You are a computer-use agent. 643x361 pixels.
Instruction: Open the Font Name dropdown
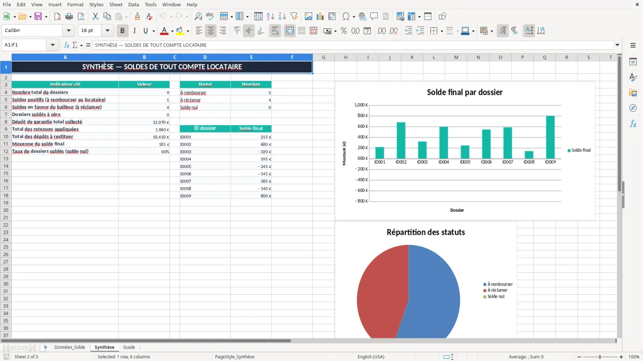click(69, 31)
